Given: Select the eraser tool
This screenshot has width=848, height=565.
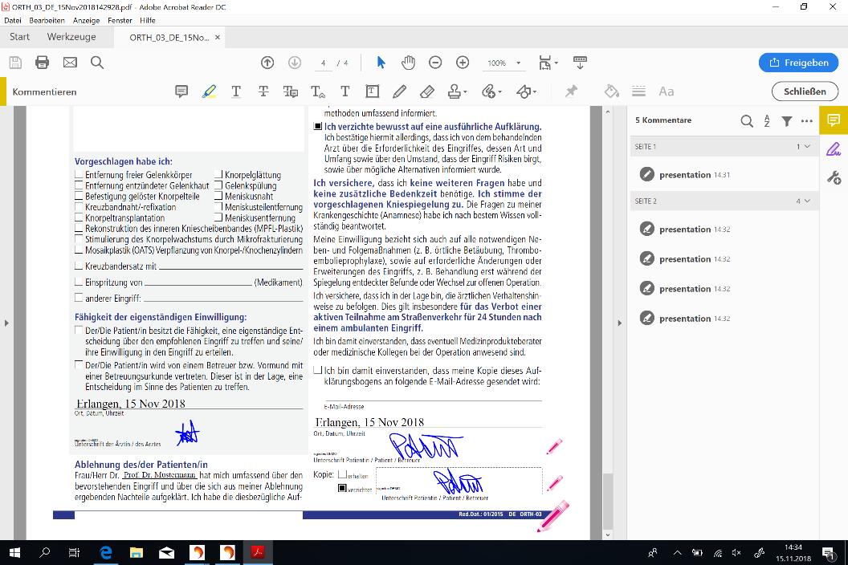Looking at the screenshot, I should 427,91.
